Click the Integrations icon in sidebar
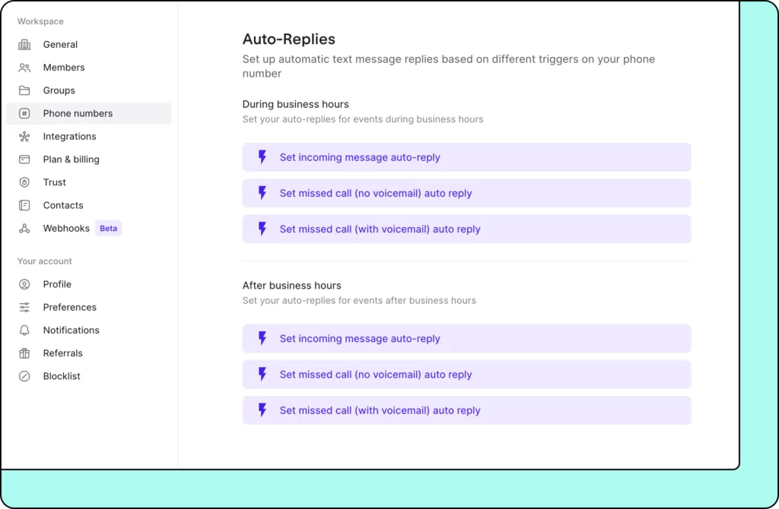Viewport: 779px width, 509px height. point(25,137)
